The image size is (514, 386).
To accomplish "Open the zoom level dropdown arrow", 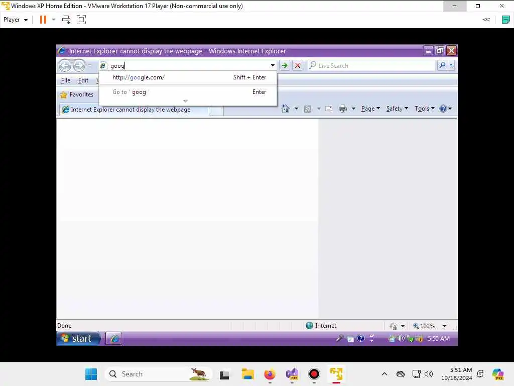I will pos(444,326).
